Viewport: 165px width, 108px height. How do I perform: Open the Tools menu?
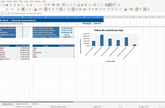(x=31, y=1)
